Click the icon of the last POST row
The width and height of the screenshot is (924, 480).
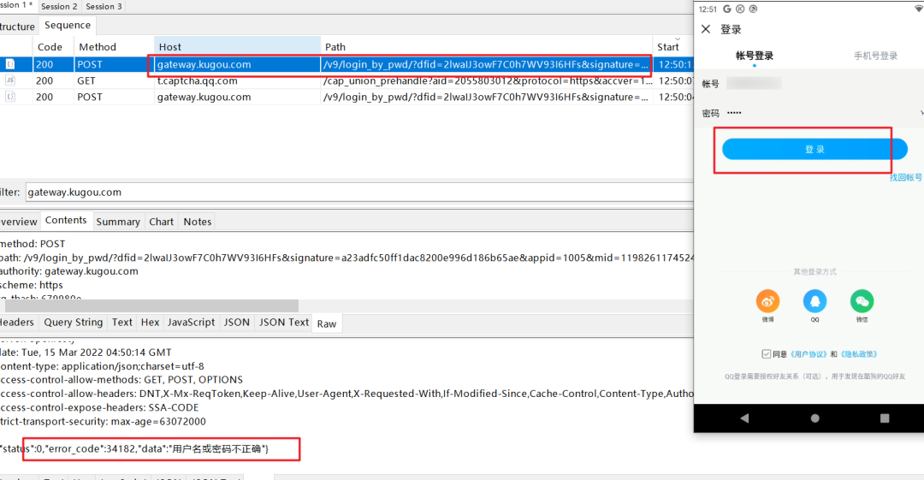[x=10, y=97]
